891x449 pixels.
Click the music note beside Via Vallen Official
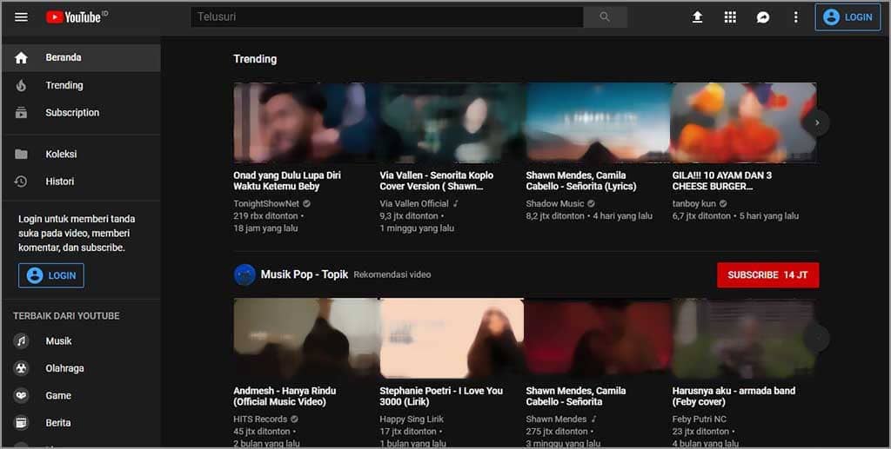(456, 203)
